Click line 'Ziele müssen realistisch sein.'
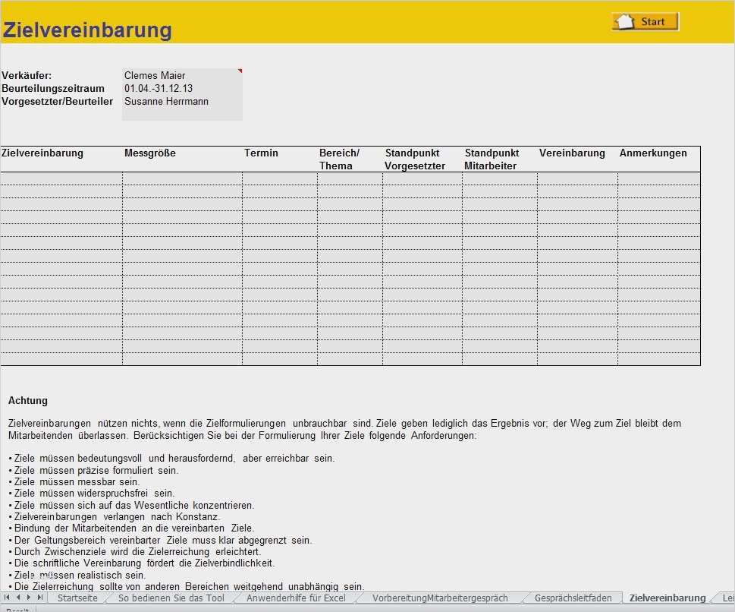This screenshot has height=612, width=735. pos(77,575)
